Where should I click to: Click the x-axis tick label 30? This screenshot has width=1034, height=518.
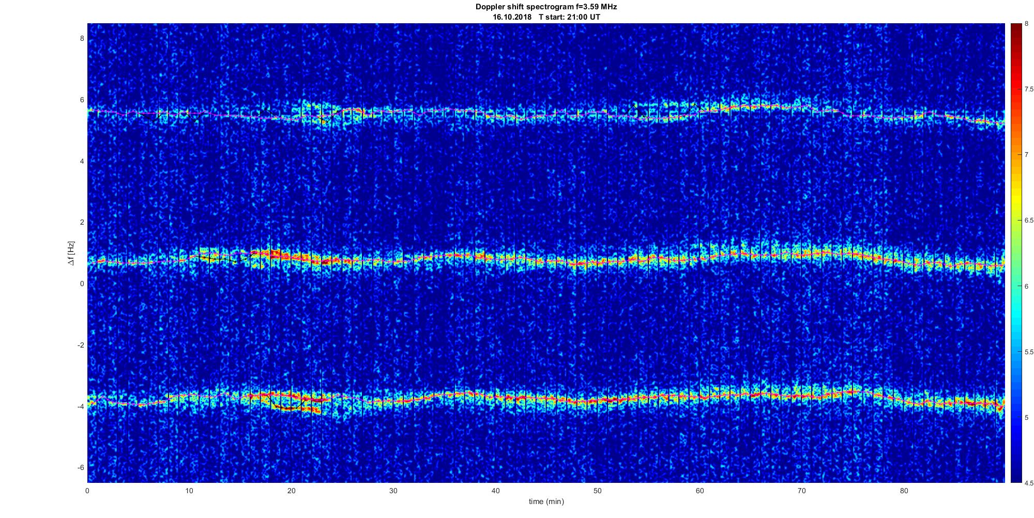(393, 491)
